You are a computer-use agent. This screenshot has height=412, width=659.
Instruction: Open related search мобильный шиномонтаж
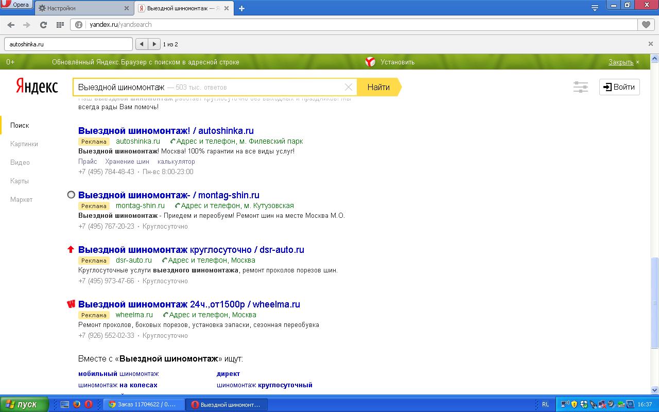click(118, 374)
